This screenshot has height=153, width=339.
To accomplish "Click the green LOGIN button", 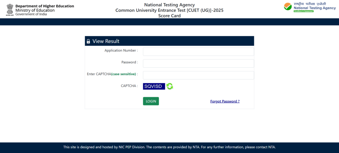I will [151, 101].
